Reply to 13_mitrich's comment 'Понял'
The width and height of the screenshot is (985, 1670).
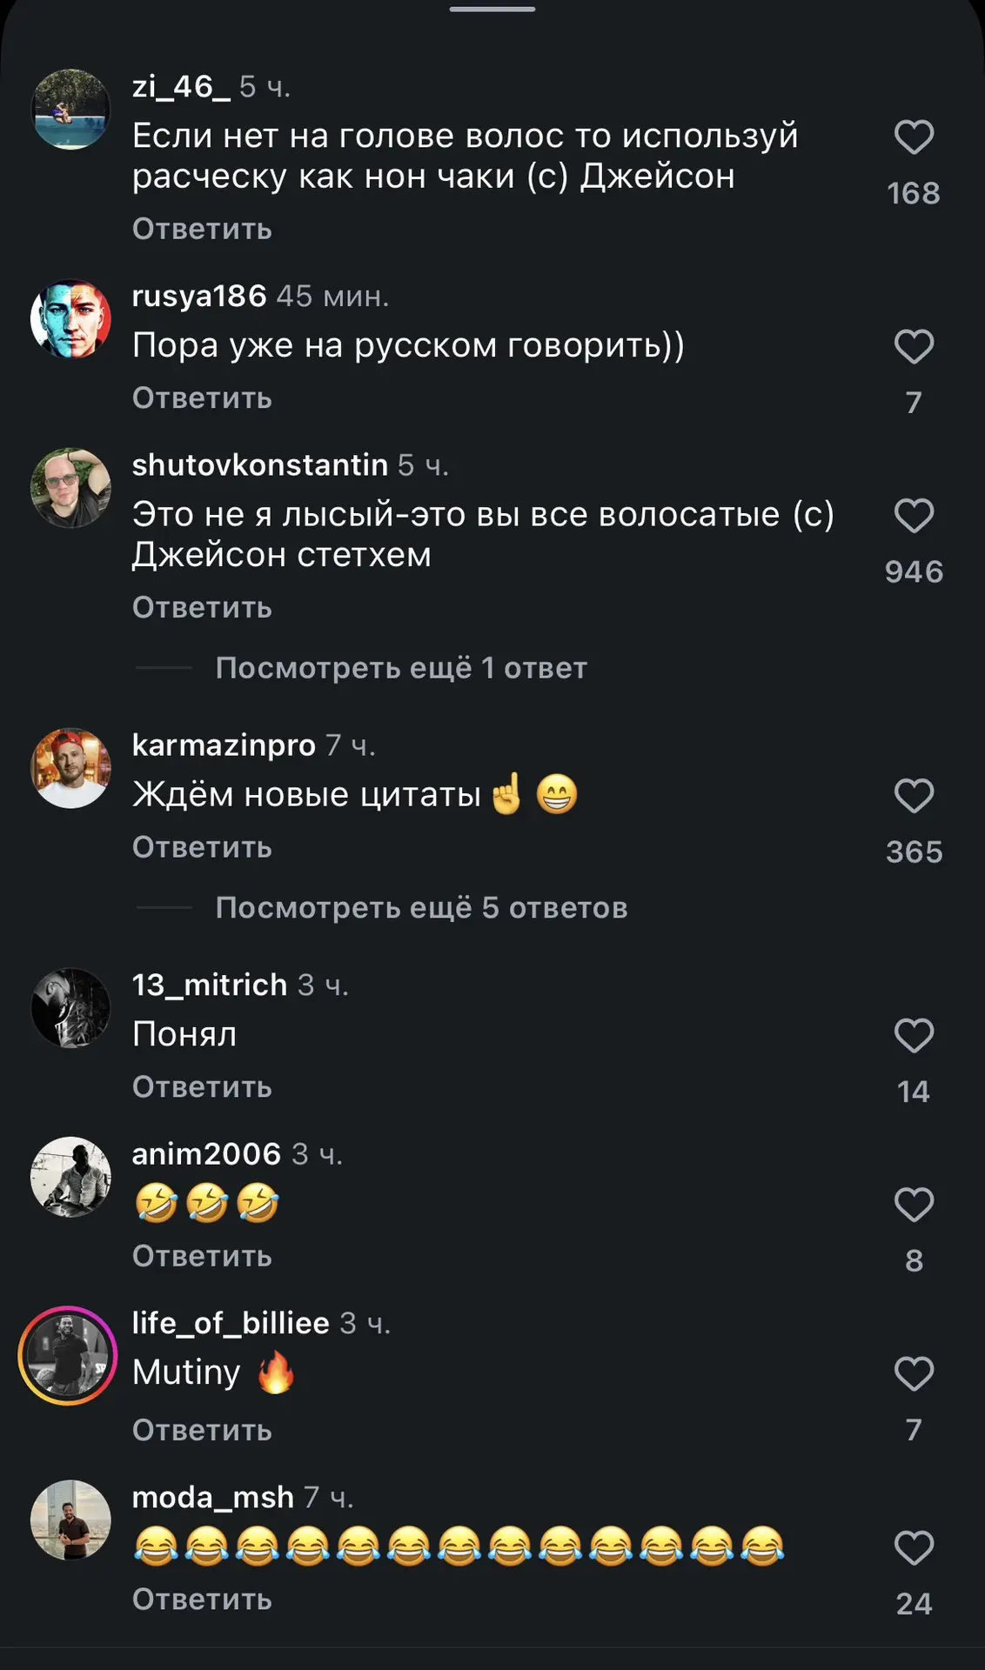202,1087
